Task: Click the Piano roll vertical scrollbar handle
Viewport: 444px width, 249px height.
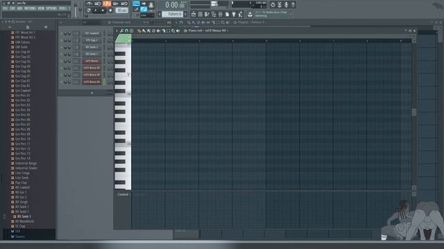Action: pyautogui.click(x=414, y=112)
